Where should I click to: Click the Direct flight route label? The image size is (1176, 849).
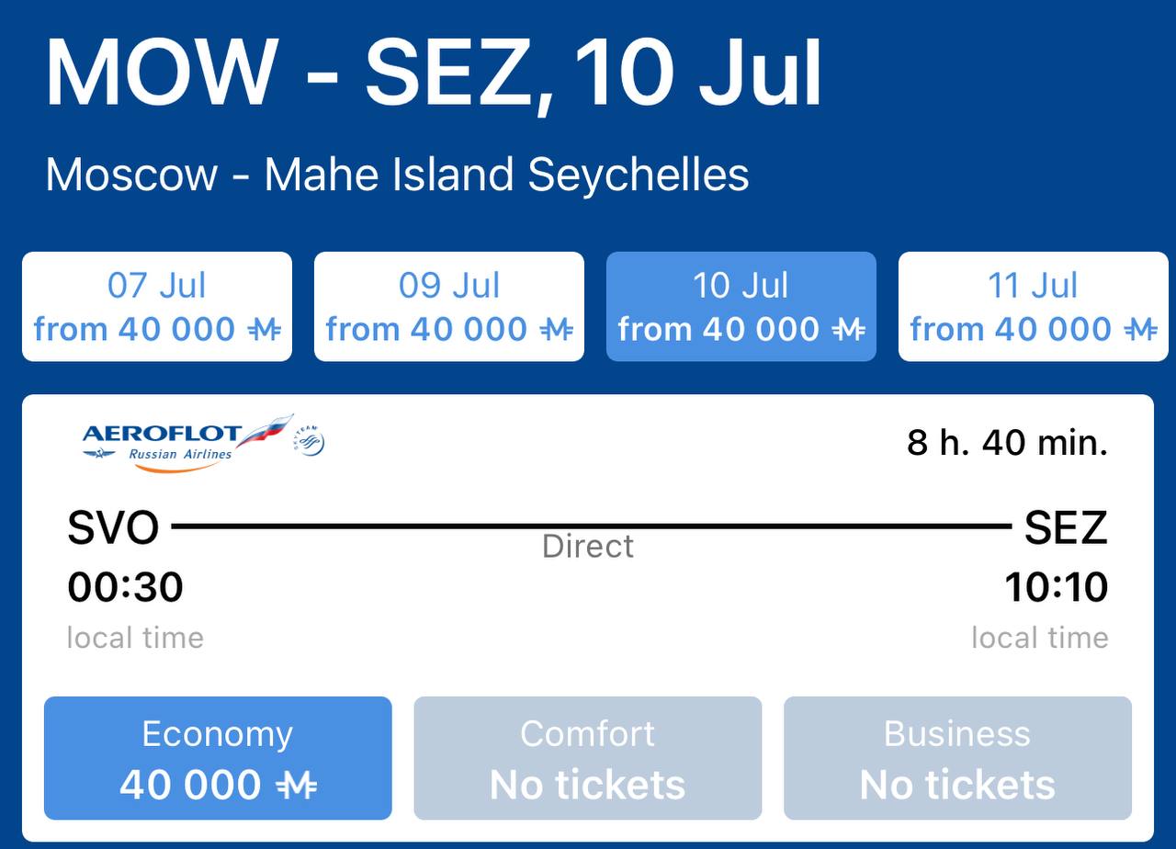pyautogui.click(x=588, y=547)
